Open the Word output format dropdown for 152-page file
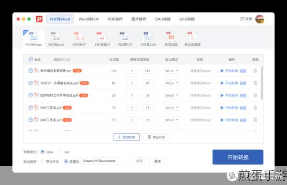Viewport: 287px width, 185px height. click(172, 71)
